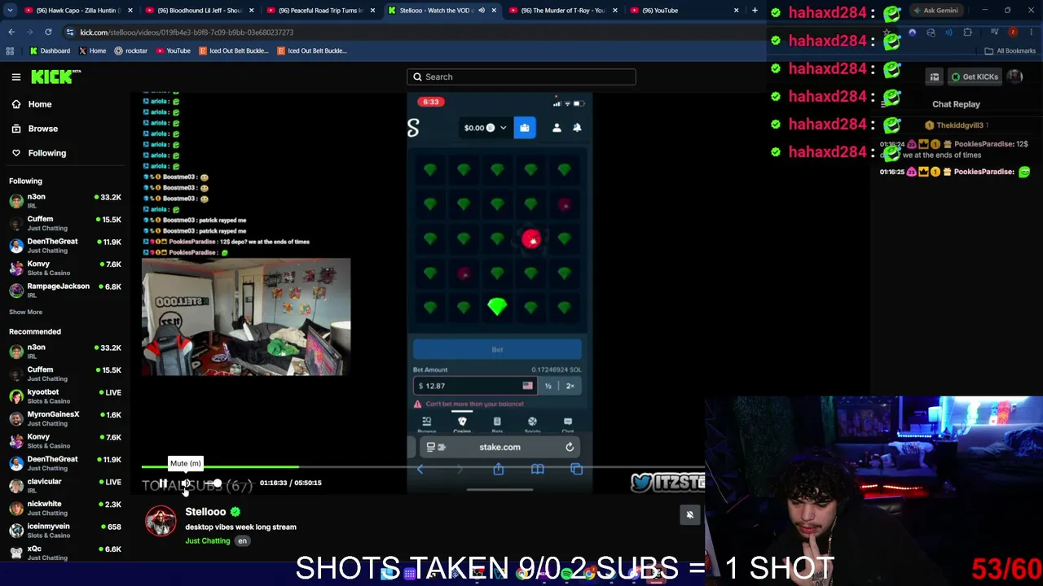Open the browser apps grid shortcut

pyautogui.click(x=10, y=50)
